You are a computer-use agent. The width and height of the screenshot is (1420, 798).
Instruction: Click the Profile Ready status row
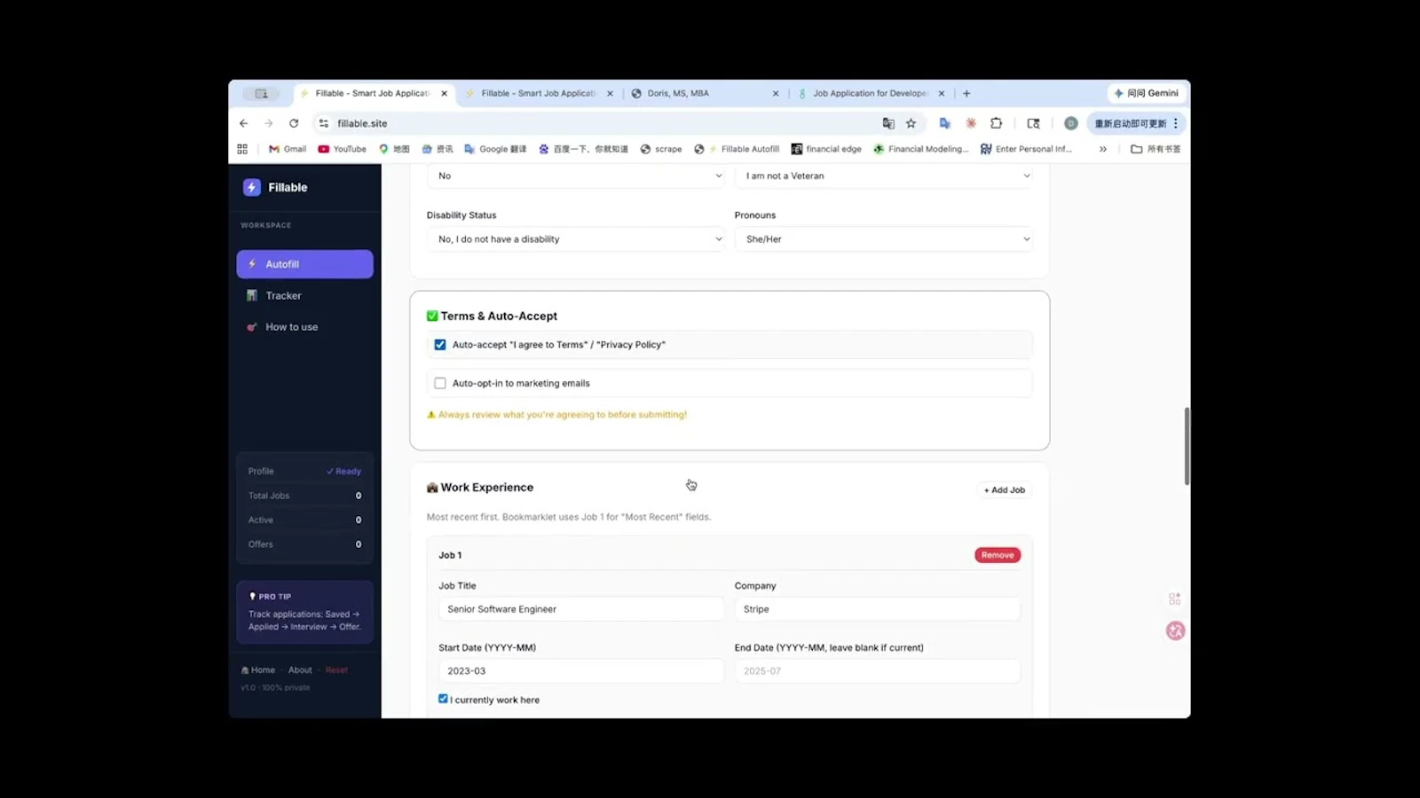[x=304, y=472]
